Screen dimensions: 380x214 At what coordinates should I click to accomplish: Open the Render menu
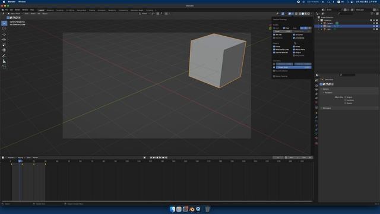17,10
